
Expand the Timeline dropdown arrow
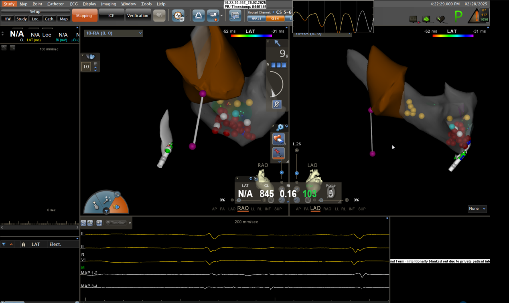coord(130,223)
